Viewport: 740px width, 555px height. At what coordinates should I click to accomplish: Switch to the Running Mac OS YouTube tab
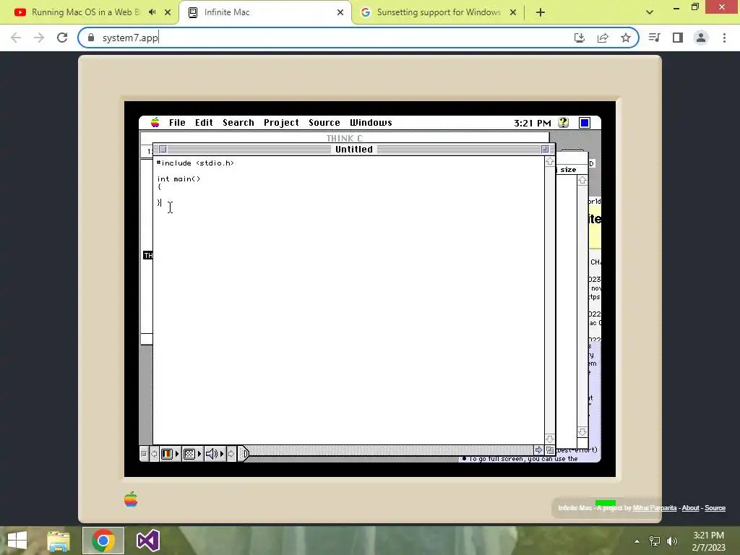[86, 12]
